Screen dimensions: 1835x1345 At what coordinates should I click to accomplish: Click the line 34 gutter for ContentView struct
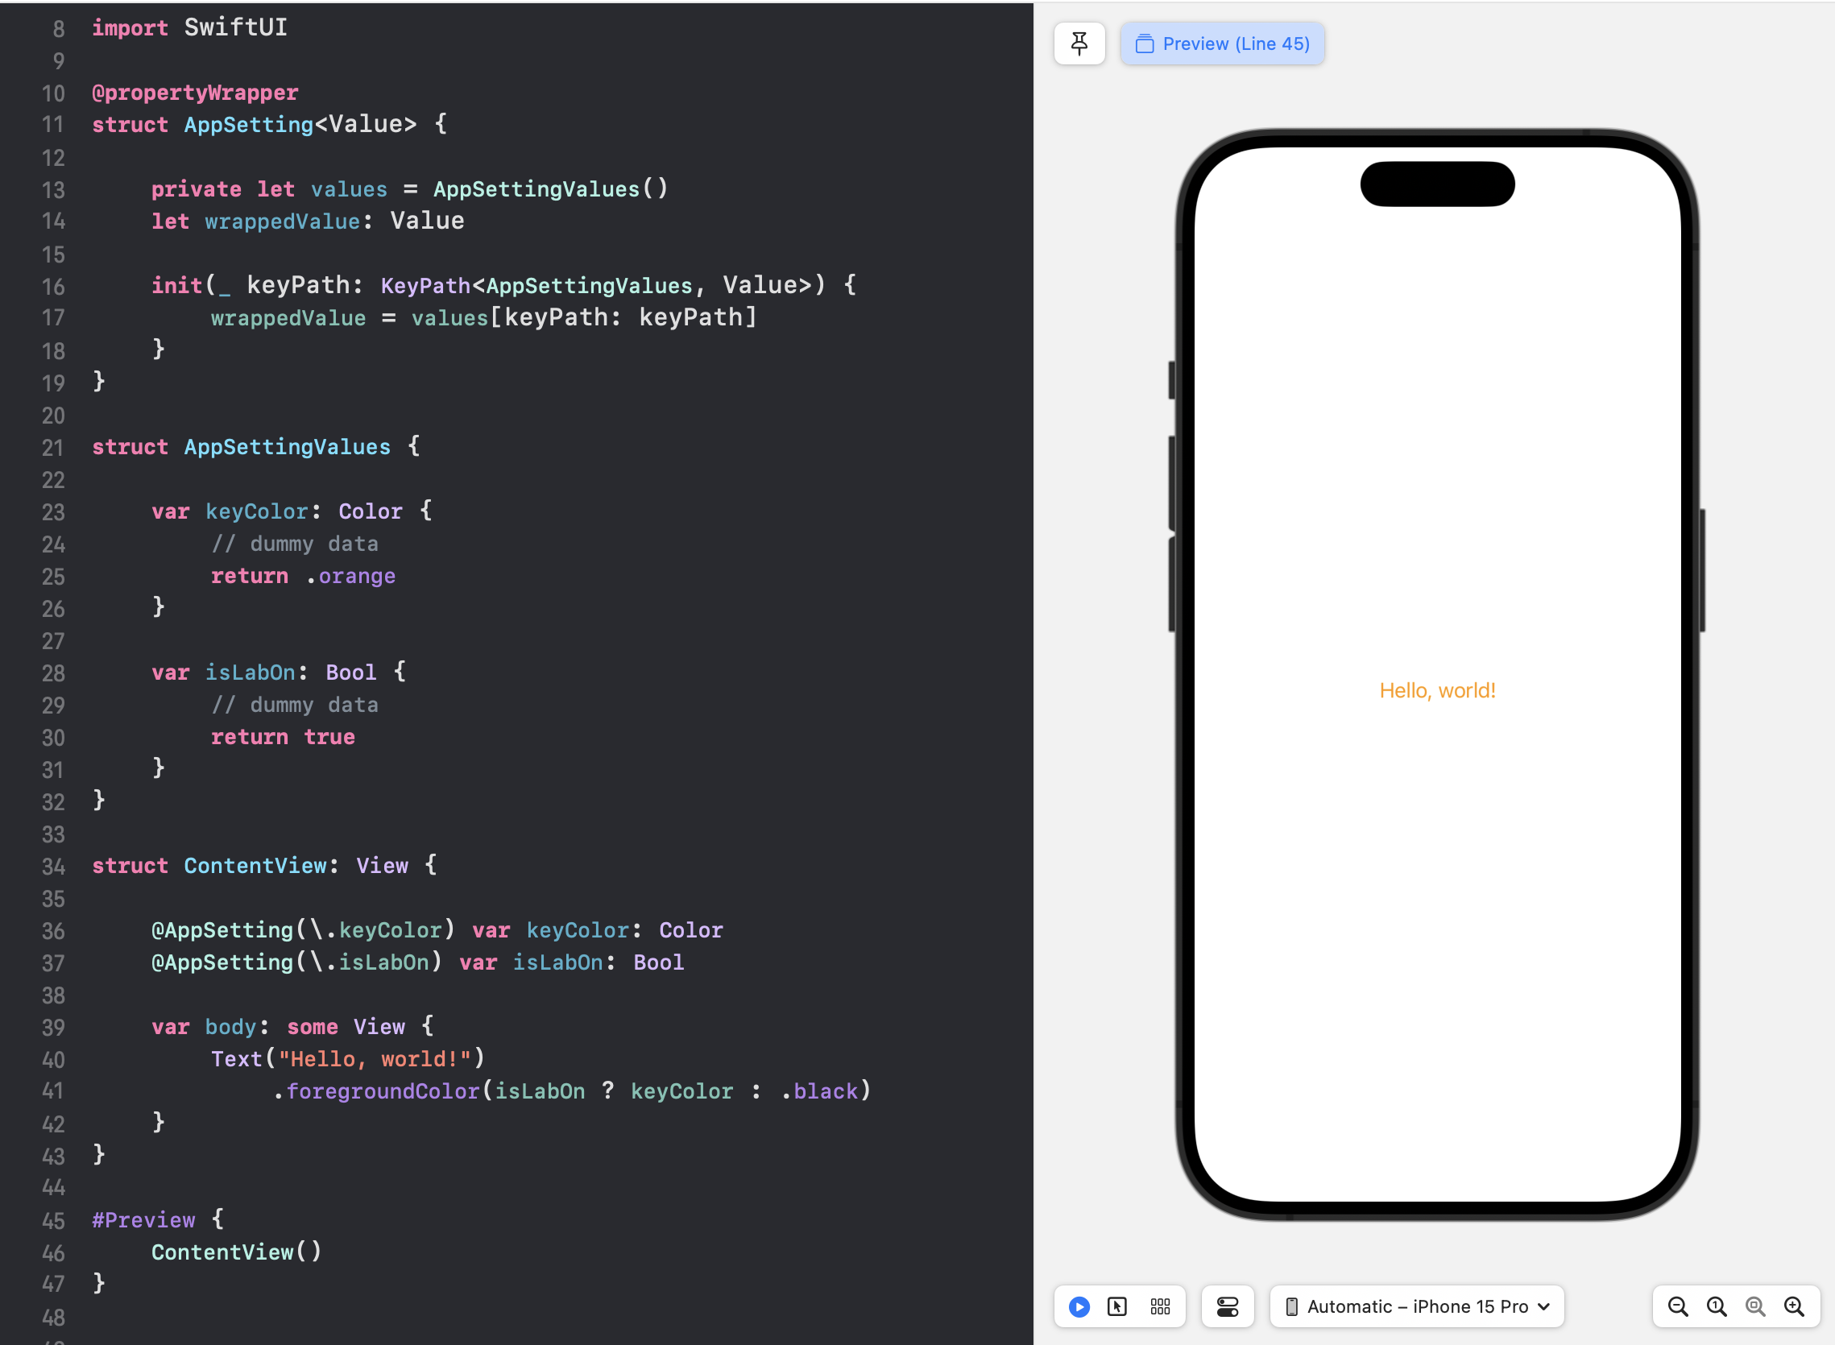click(53, 867)
